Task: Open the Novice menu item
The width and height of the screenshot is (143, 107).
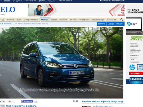Action: (10, 20)
